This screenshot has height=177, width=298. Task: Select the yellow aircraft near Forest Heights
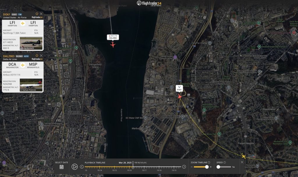click(244, 156)
